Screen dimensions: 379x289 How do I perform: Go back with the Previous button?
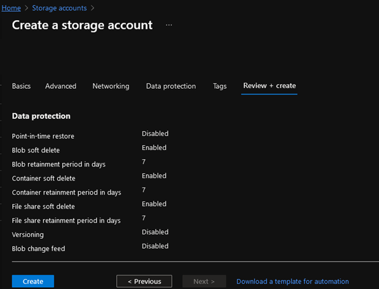[x=145, y=281]
